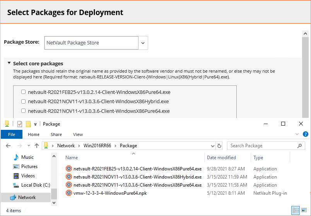Open the File tab in Explorer
The width and height of the screenshot is (311, 216).
click(x=12, y=134)
